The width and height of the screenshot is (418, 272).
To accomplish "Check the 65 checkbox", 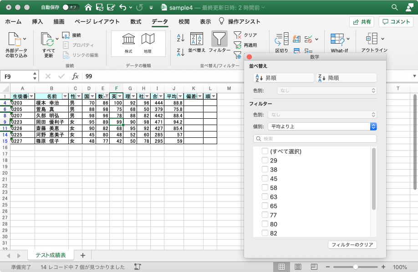I will coord(265,206).
